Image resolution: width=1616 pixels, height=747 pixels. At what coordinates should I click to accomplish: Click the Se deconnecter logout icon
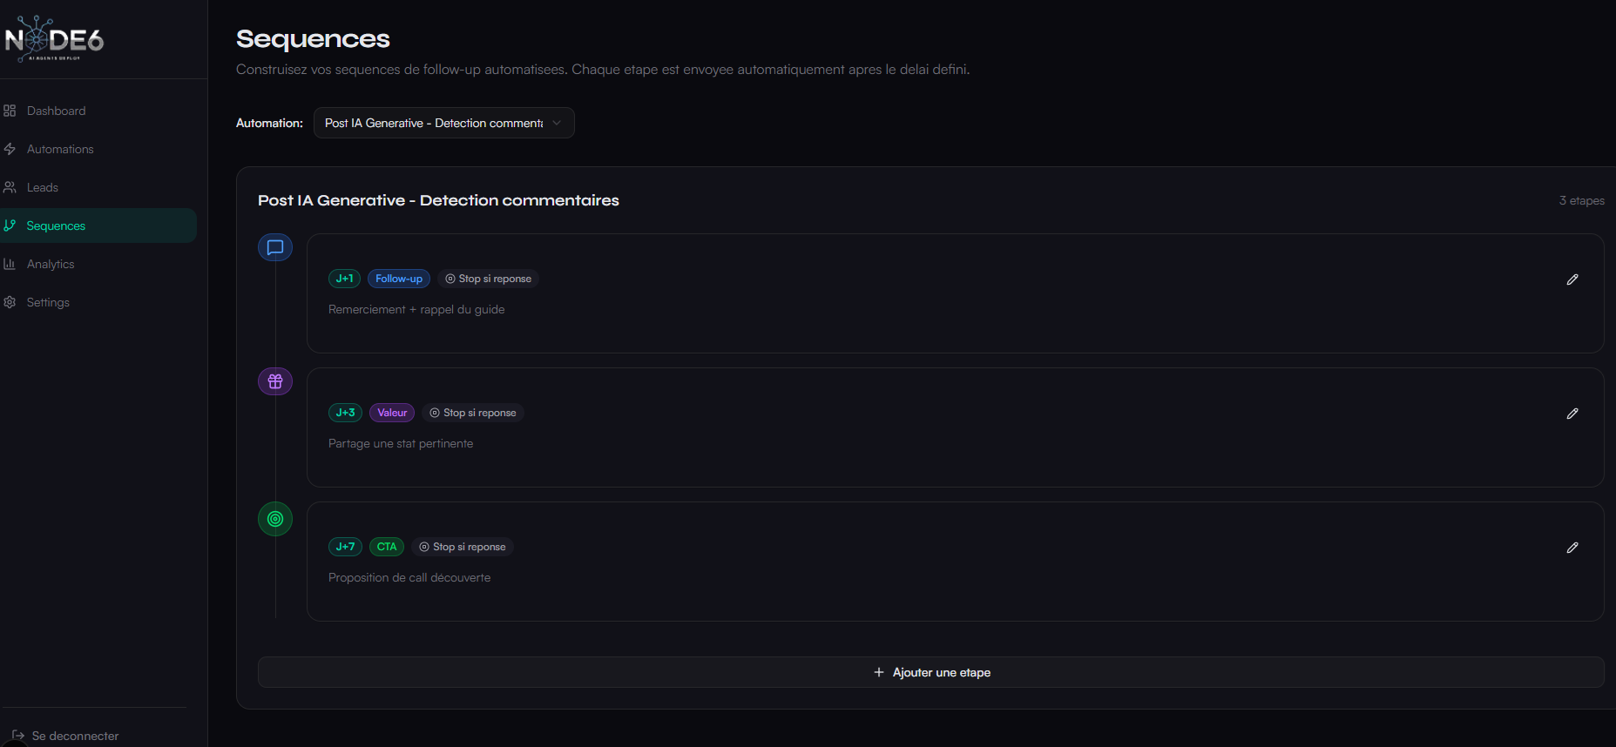(18, 736)
